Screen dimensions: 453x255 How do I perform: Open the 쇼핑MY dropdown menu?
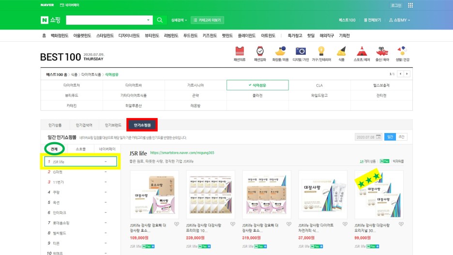(400, 20)
